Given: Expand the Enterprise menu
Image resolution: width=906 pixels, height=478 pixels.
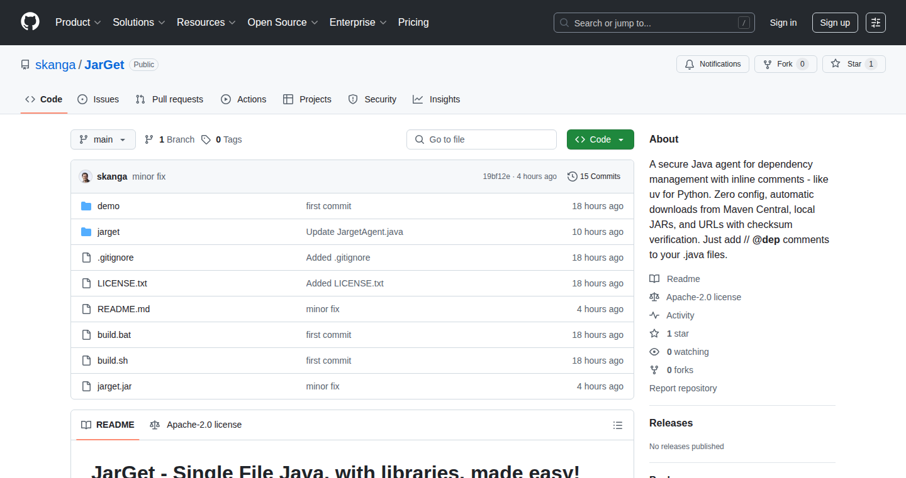Looking at the screenshot, I should [x=359, y=23].
